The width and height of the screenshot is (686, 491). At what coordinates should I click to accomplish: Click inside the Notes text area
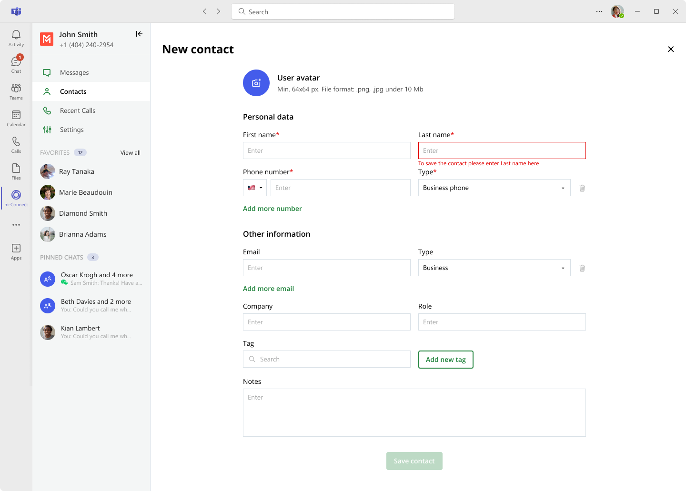[x=414, y=412]
